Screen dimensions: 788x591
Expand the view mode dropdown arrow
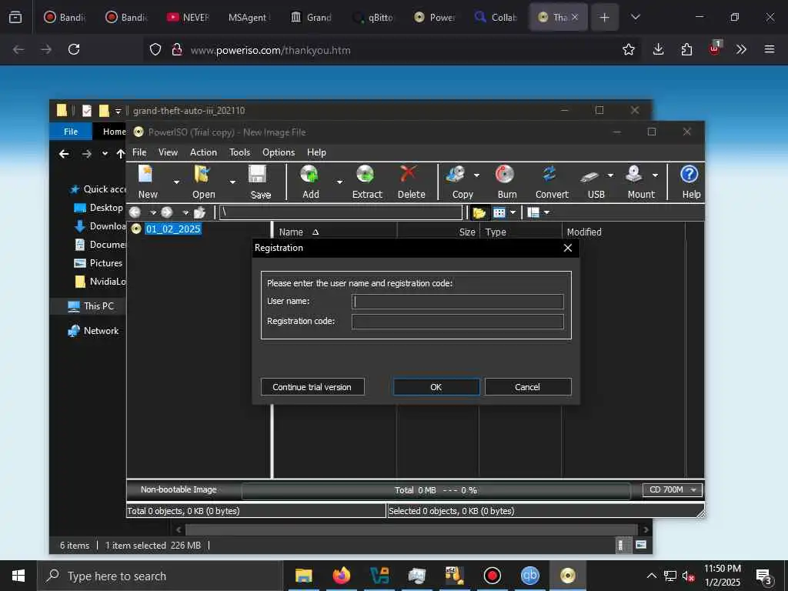point(513,212)
